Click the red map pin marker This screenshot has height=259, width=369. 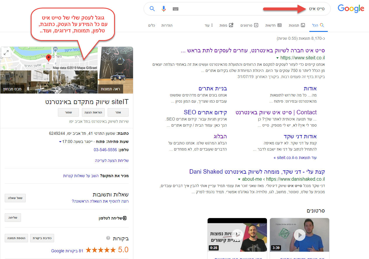(x=49, y=58)
